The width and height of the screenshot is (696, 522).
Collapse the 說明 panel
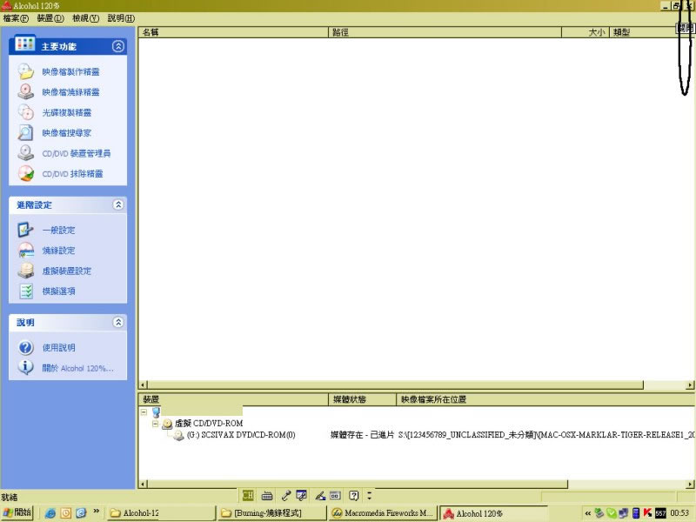click(x=118, y=322)
